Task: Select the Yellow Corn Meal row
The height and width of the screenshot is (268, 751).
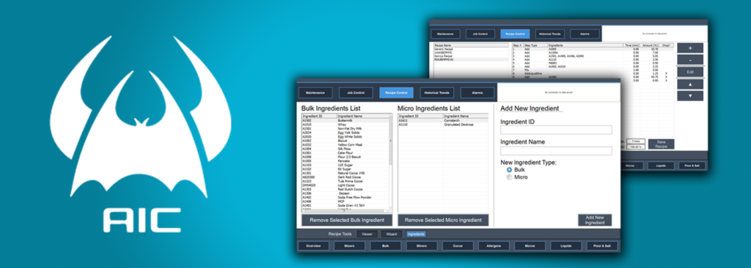Action: click(x=345, y=144)
